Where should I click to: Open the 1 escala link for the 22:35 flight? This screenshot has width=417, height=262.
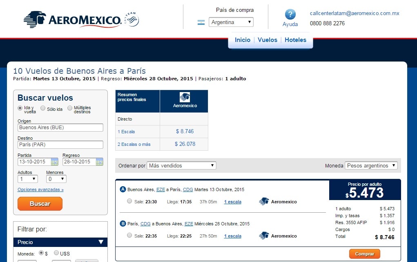pyautogui.click(x=233, y=236)
